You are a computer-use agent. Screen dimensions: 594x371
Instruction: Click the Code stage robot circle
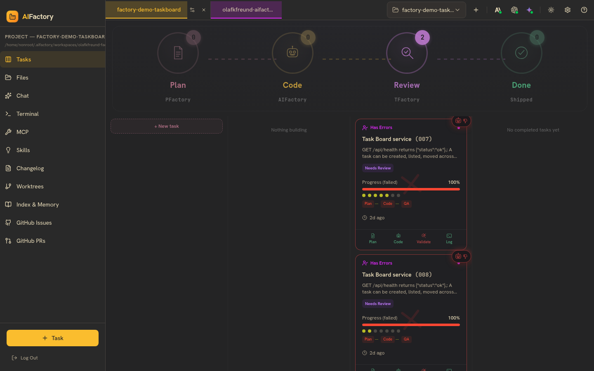coord(292,53)
